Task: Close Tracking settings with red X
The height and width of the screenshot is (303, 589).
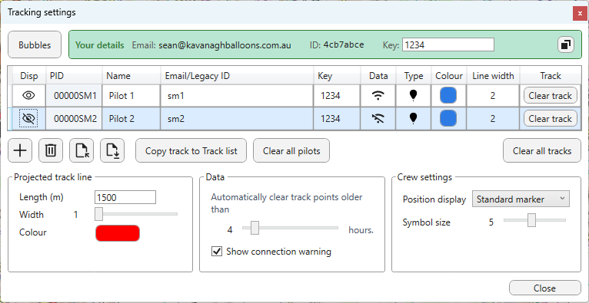Action: (x=580, y=14)
